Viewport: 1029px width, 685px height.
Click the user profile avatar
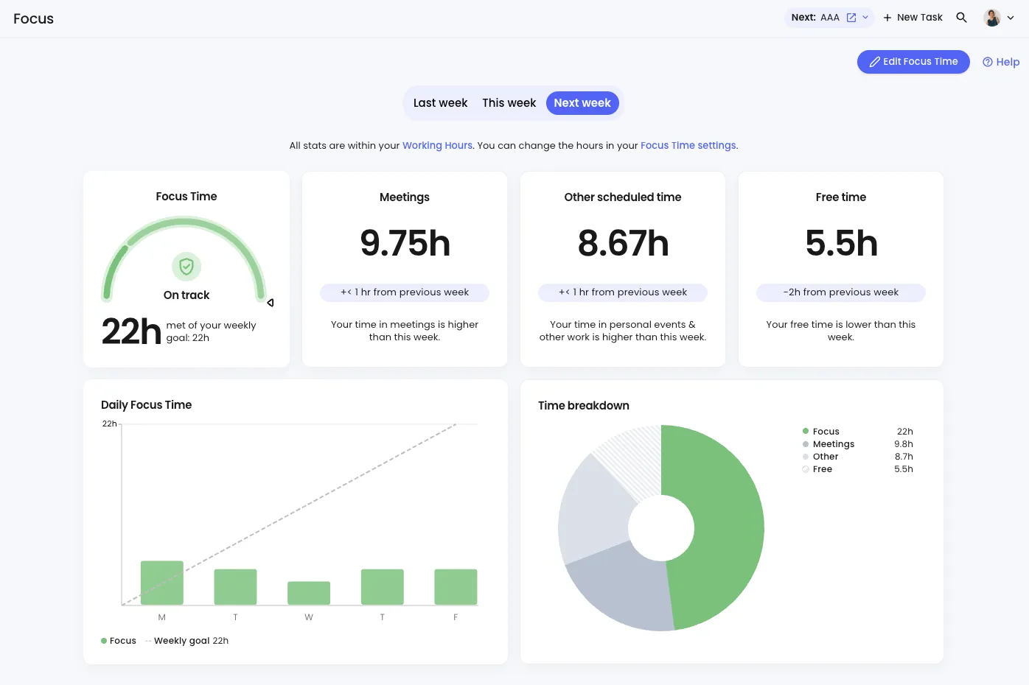pyautogui.click(x=992, y=18)
